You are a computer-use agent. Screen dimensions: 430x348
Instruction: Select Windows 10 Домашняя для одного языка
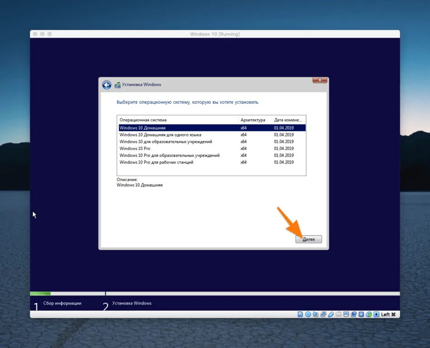212,135
